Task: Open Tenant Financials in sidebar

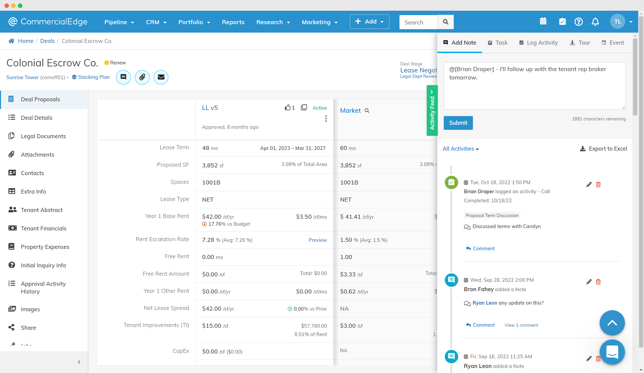Action: point(44,228)
